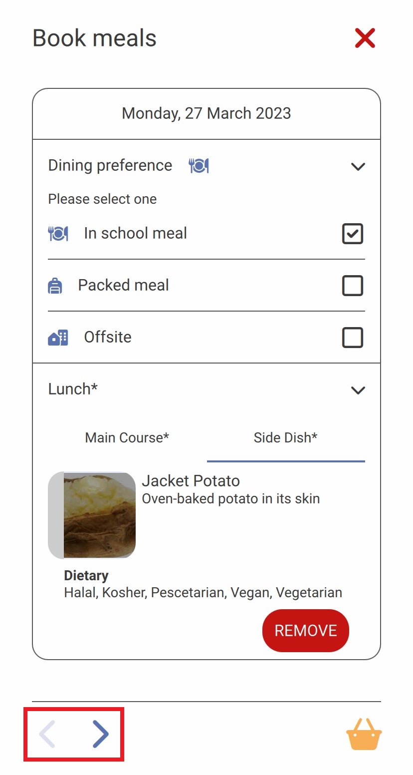Click the Jacket Potato photo thumbnail
The image size is (413, 775).
coord(92,515)
